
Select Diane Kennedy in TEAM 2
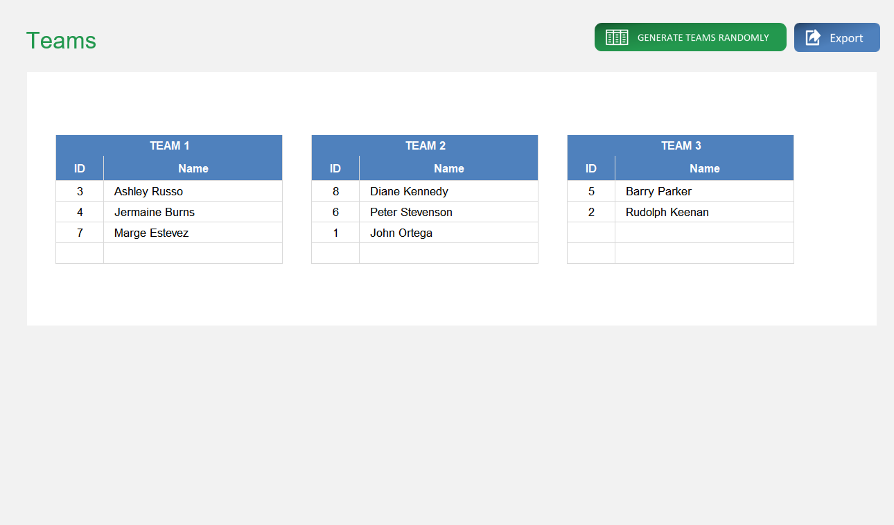click(408, 191)
